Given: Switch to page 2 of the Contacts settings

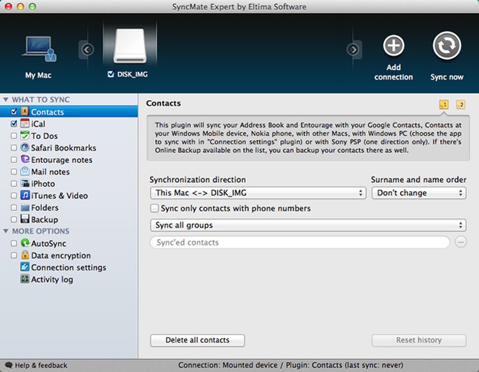Looking at the screenshot, I should (460, 105).
